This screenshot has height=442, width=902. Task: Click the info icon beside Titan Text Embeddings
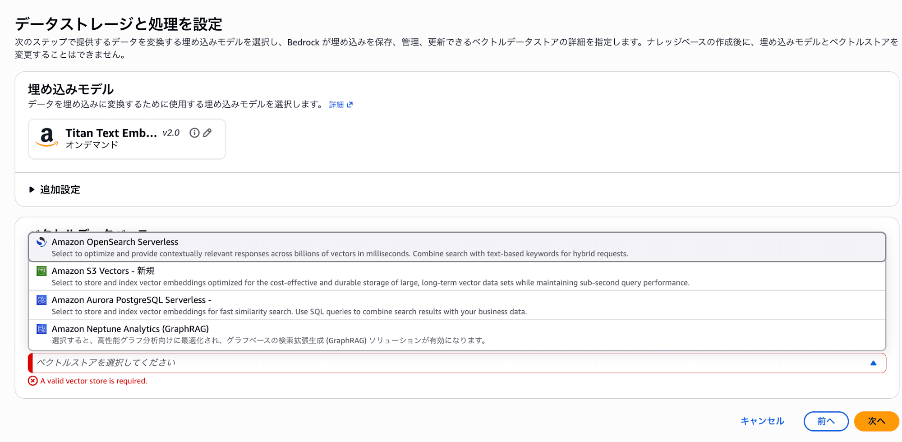point(194,133)
